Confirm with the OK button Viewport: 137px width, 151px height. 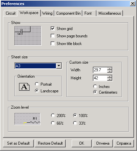pos(82,143)
